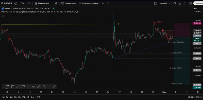Viewport: 203px width, 100px height.
Task: Open indicator templates grid icon
Action: (x=56, y=3)
